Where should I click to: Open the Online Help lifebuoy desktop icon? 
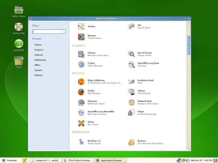19,27
